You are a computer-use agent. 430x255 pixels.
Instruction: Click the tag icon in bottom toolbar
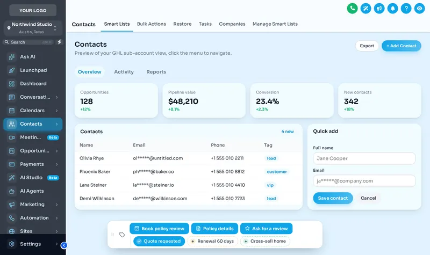[x=122, y=235]
